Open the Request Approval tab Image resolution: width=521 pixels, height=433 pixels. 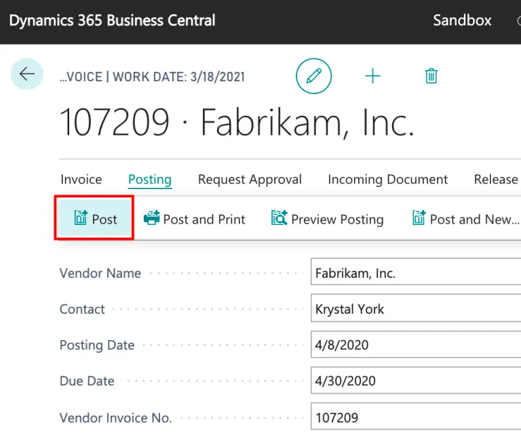coord(250,180)
